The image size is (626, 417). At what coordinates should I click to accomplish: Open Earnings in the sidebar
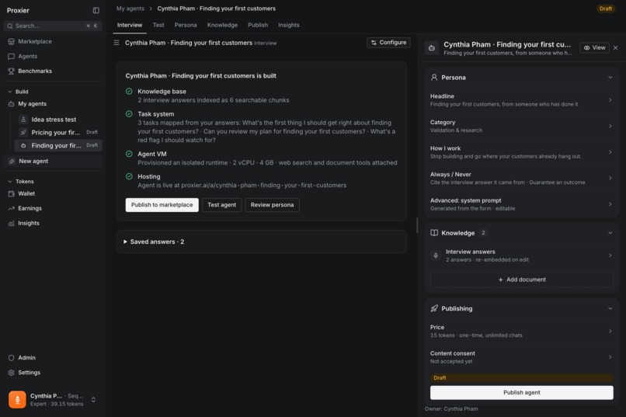pyautogui.click(x=53, y=208)
